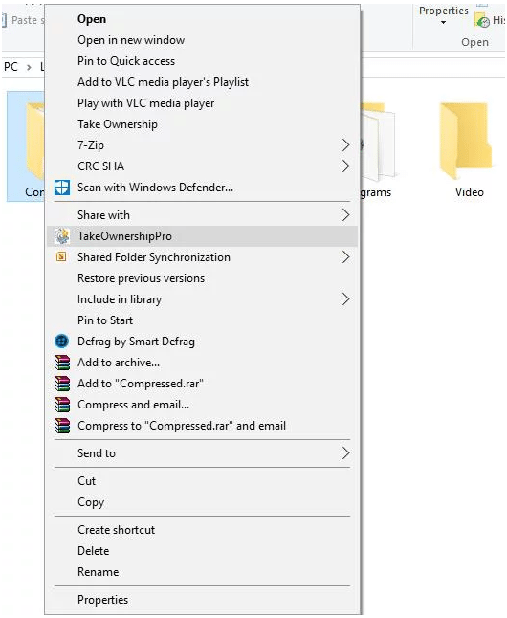Click the TakeOwnershipPro gear icon
This screenshot has width=507, height=618.
click(62, 235)
